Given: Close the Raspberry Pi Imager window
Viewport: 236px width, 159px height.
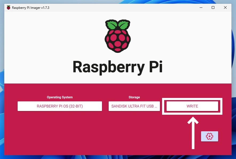Looking at the screenshot, I should coord(225,7).
